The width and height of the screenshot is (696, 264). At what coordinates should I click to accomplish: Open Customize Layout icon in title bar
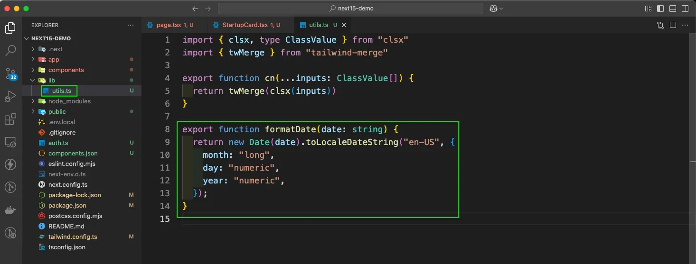click(x=649, y=9)
